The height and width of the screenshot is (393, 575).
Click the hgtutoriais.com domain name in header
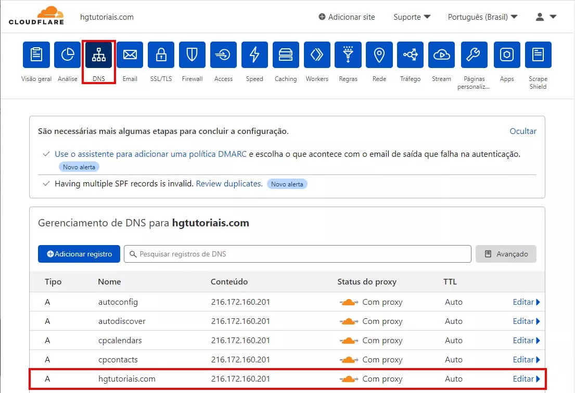click(x=107, y=17)
